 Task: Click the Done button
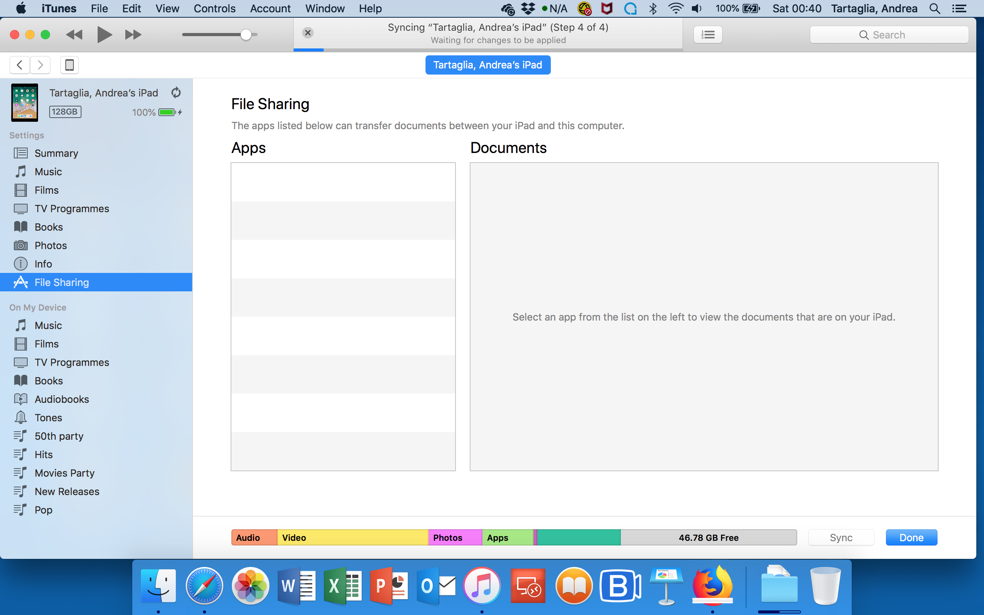(x=911, y=537)
